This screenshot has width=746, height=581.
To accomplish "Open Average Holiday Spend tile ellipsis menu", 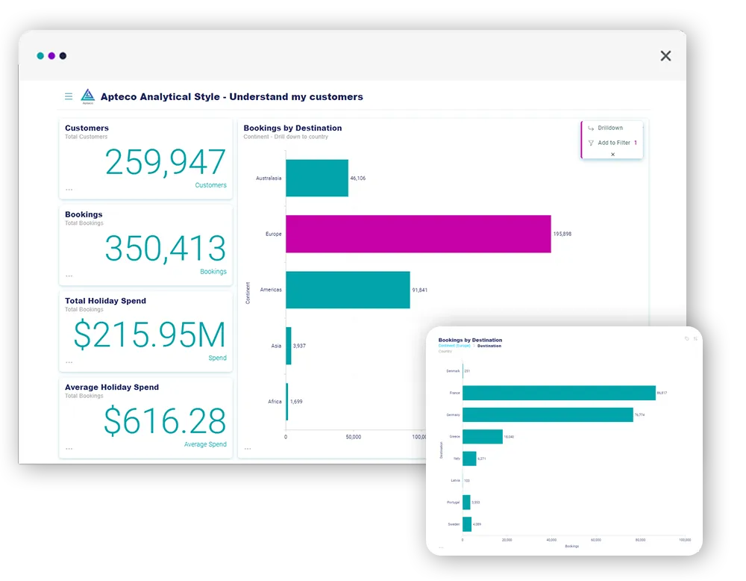I will tap(69, 449).
